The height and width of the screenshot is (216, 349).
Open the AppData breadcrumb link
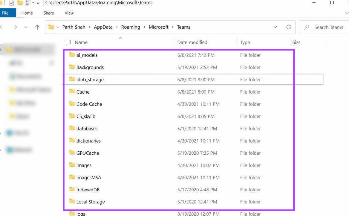[x=103, y=27]
